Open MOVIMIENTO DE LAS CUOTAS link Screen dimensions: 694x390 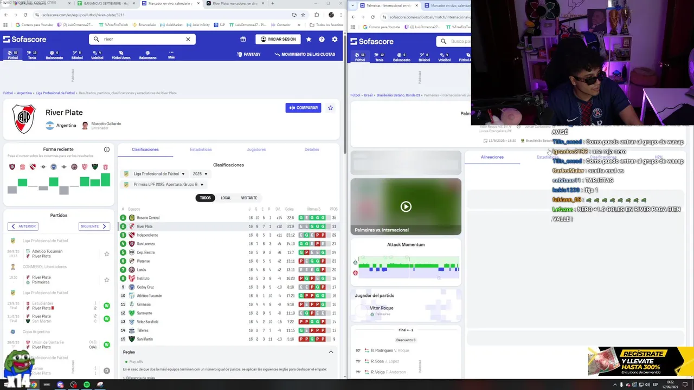305,54
